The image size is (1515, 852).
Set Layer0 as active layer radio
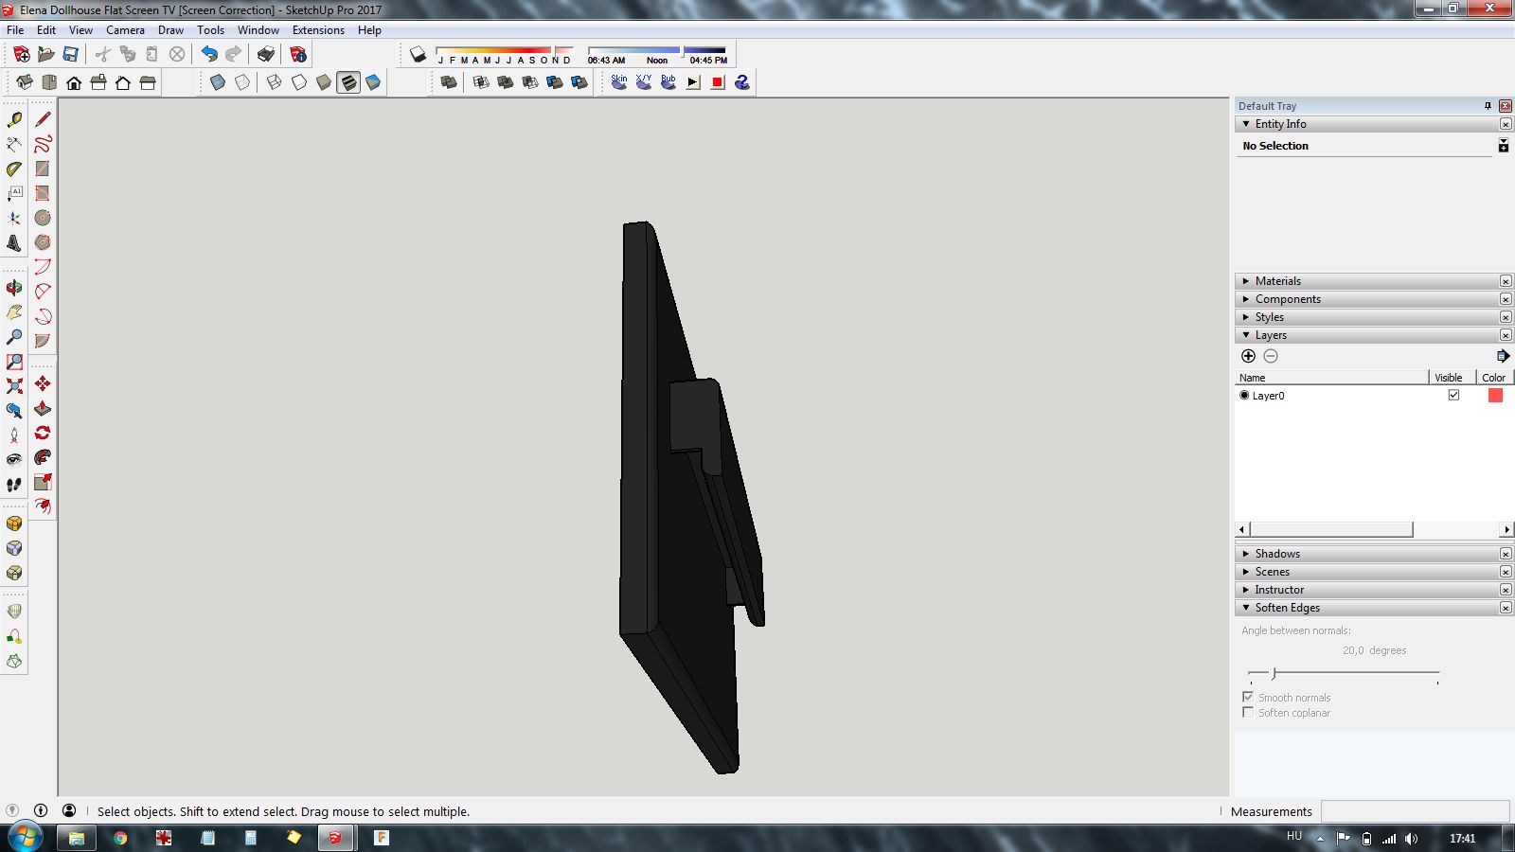coord(1244,396)
